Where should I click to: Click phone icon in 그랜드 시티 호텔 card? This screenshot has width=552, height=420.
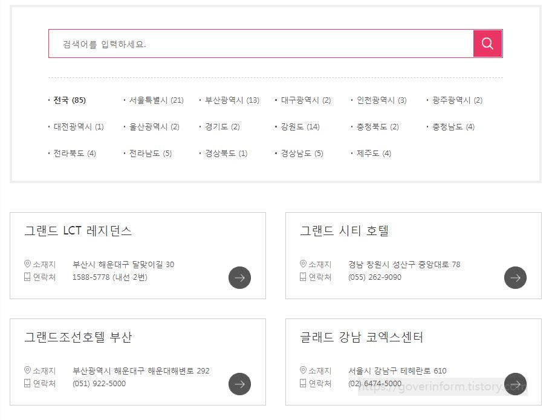303,277
